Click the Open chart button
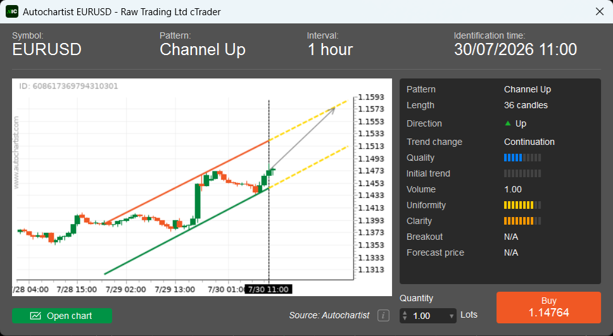Image resolution: width=613 pixels, height=336 pixels. click(x=62, y=316)
